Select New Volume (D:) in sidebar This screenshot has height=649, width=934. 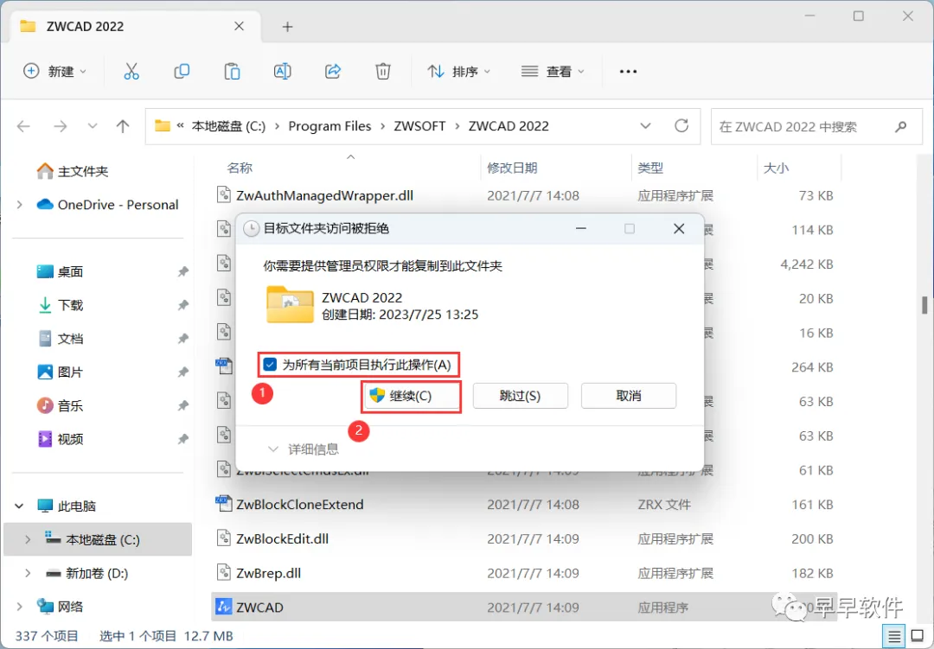click(87, 573)
